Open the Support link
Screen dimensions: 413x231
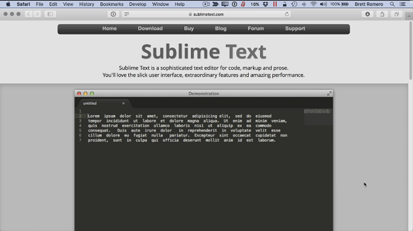point(295,29)
